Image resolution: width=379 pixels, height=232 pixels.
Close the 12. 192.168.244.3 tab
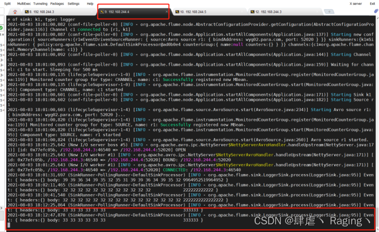[318, 11]
